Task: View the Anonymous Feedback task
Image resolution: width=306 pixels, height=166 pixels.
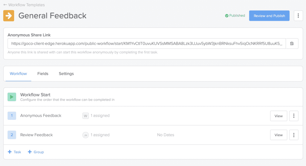Action: click(x=279, y=116)
